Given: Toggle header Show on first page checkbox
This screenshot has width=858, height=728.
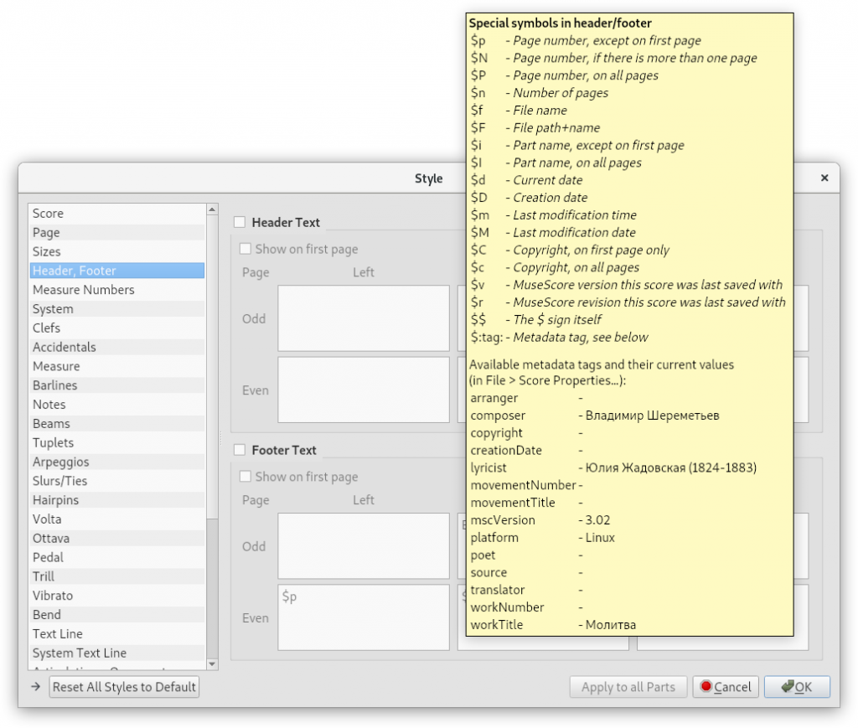Looking at the screenshot, I should (246, 249).
